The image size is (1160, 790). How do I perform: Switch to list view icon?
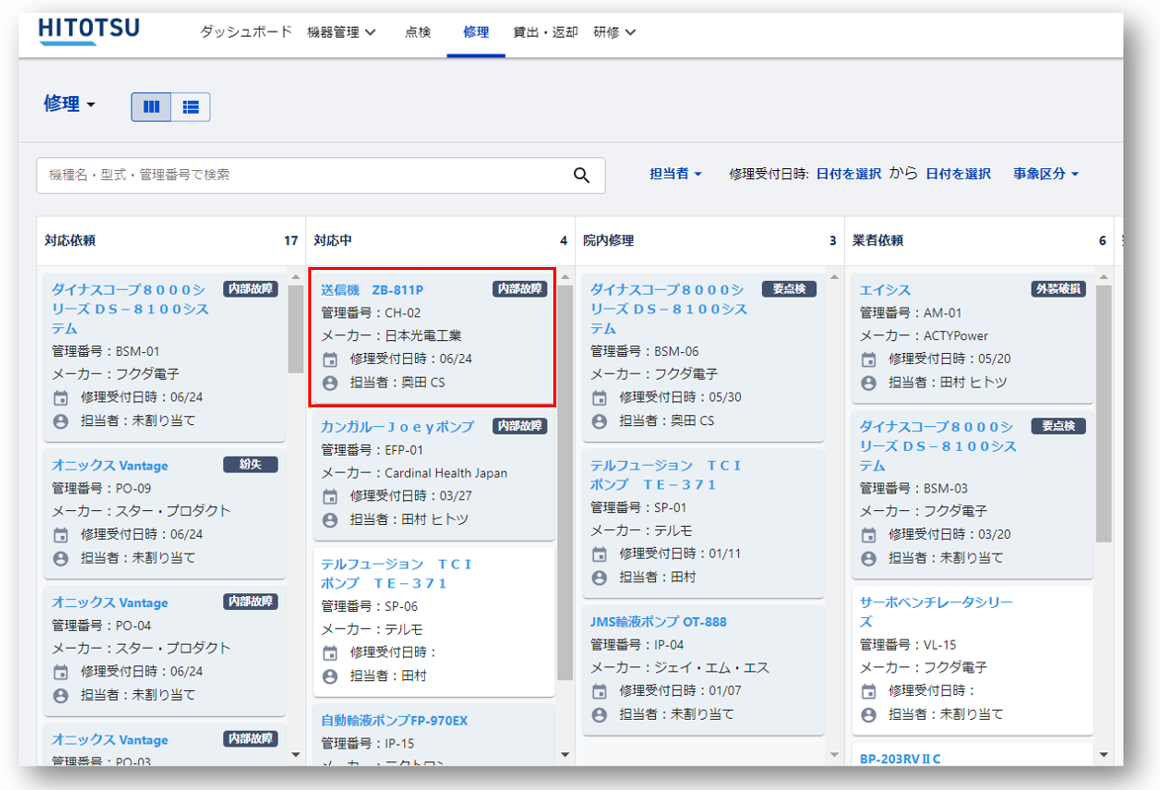(191, 107)
